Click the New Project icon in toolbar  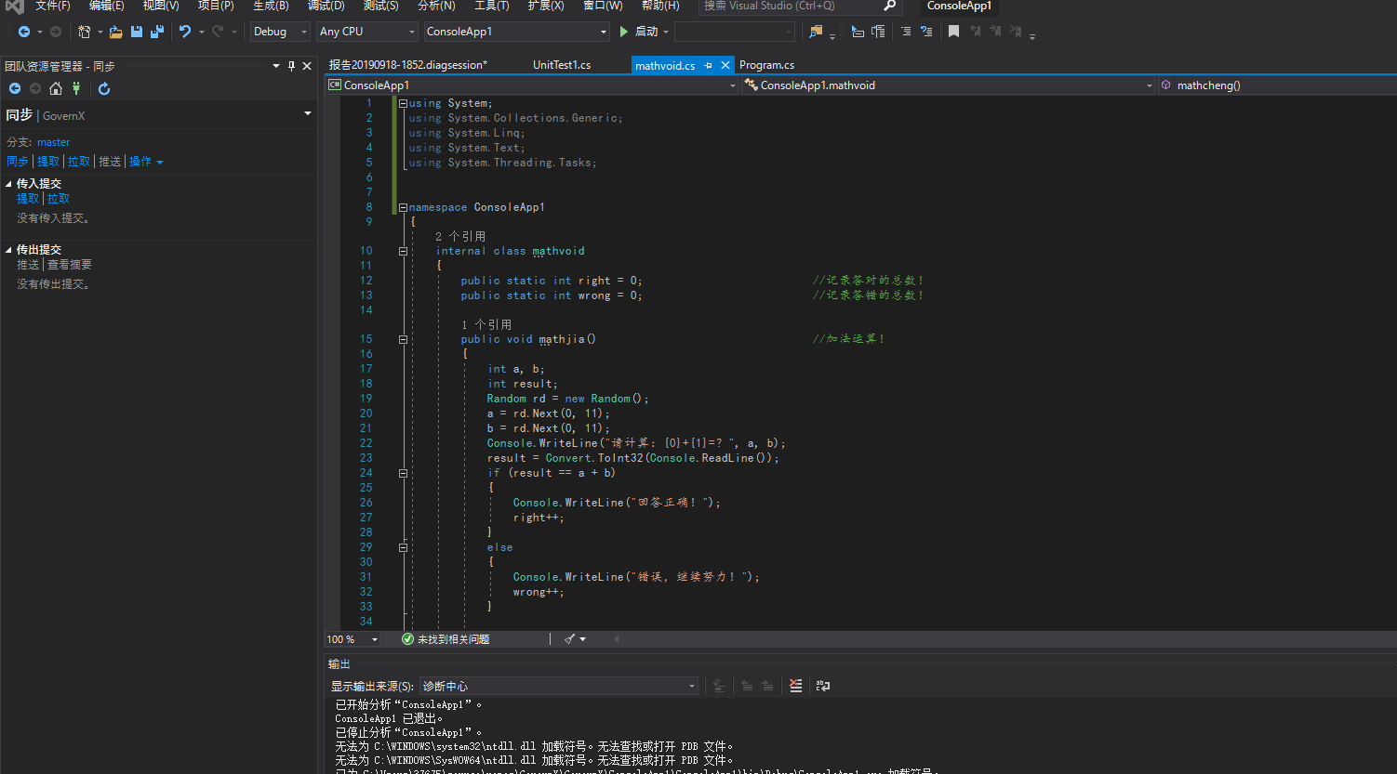coord(84,32)
